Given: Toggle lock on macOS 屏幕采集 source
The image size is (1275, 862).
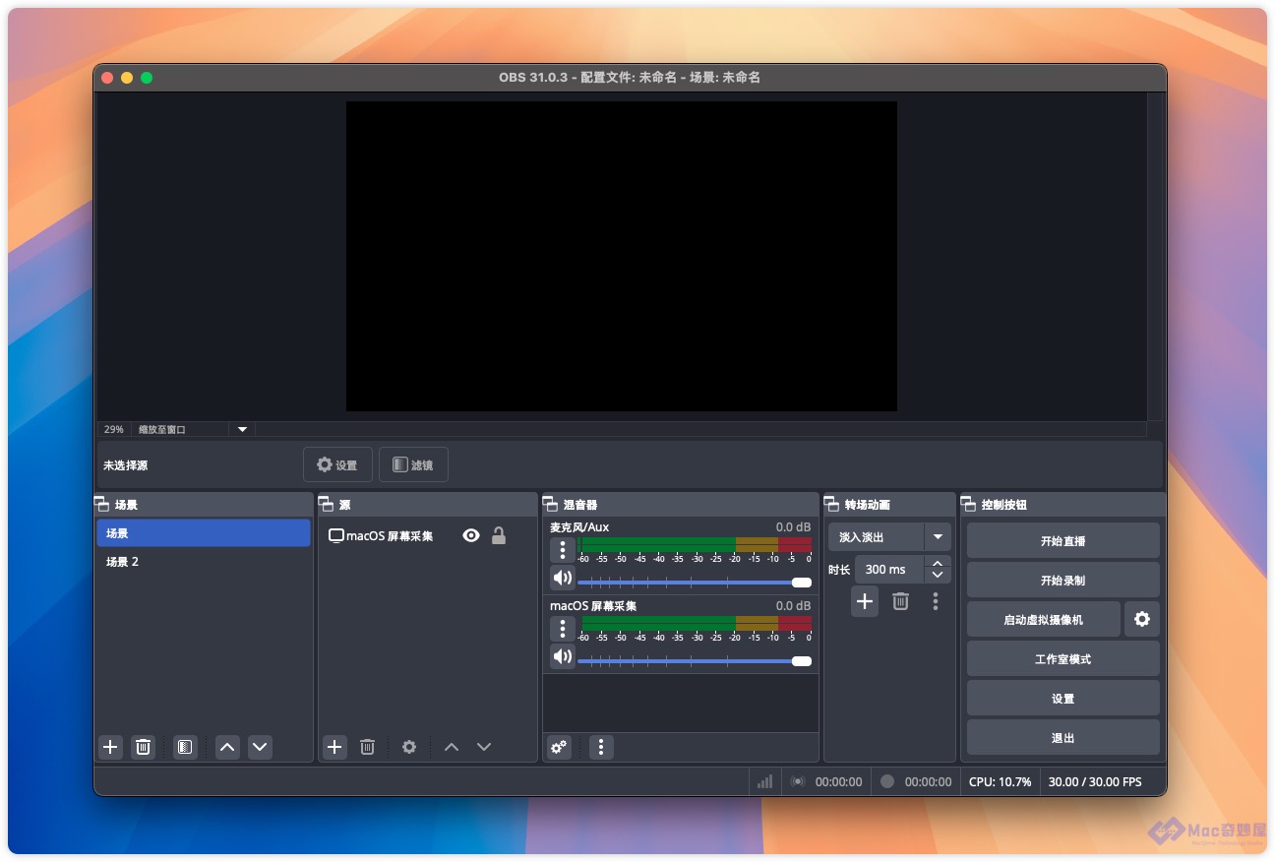Looking at the screenshot, I should point(499,535).
